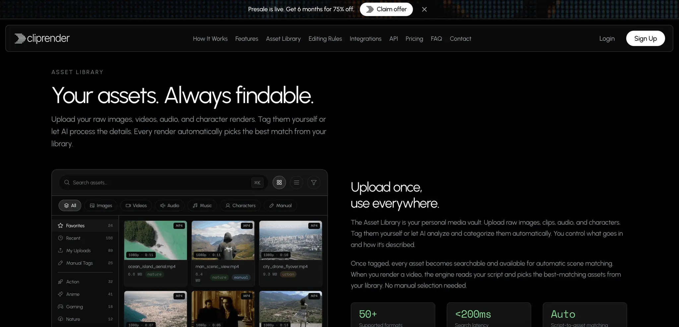
Task: Click the manual tag on man_scenic_view.mp4
Action: [x=241, y=277]
